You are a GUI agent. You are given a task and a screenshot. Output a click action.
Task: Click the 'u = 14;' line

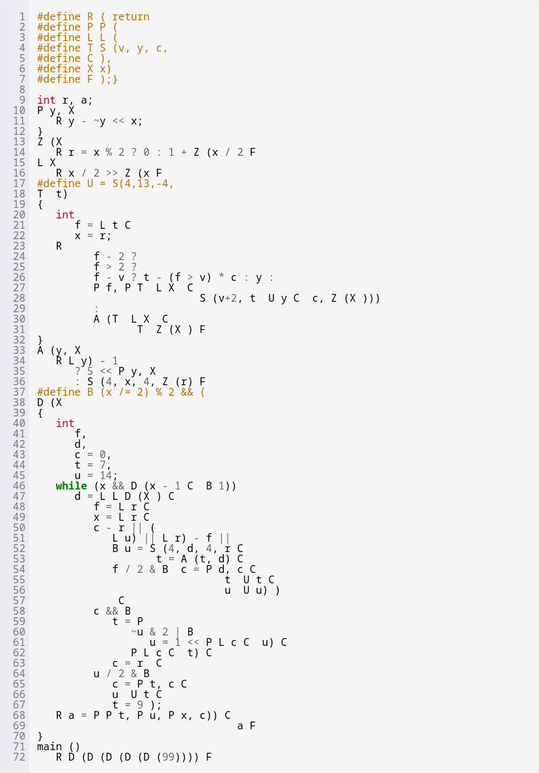point(96,475)
